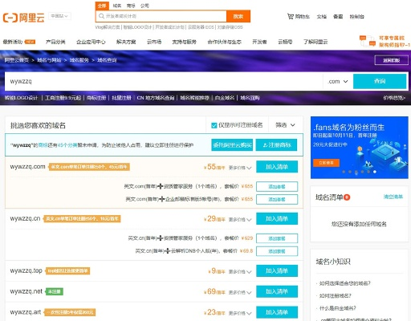The width and height of the screenshot is (411, 321).
Task: Open 域名与网站 breadcrumb link
Action: [49, 60]
